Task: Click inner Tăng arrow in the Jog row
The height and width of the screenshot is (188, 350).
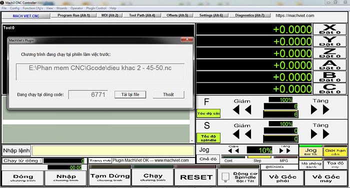Action: pos(281,150)
